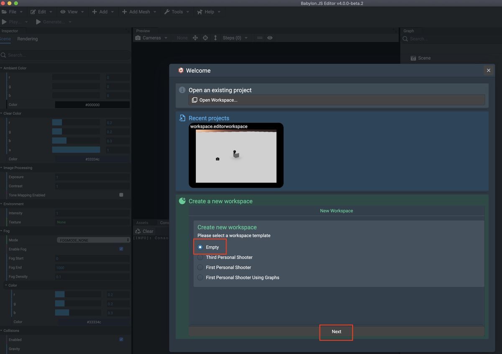Click the eye icon in the Preview toolbar
Viewport: 502px width, 354px height.
270,38
